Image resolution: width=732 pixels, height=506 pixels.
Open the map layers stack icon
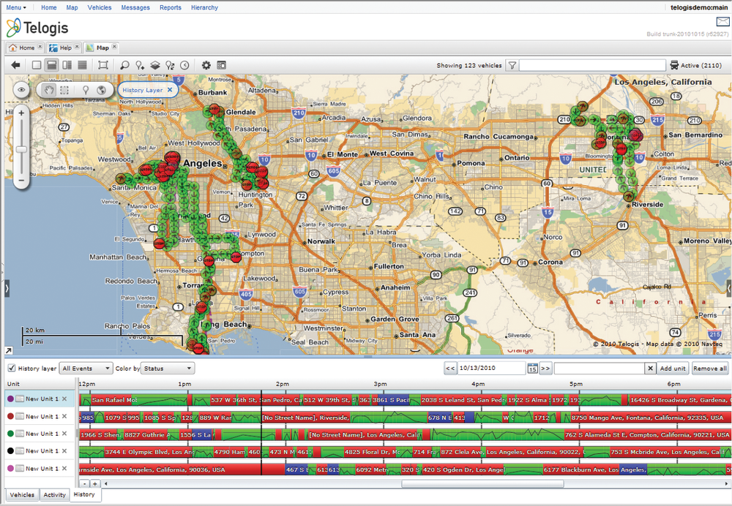[x=155, y=65]
